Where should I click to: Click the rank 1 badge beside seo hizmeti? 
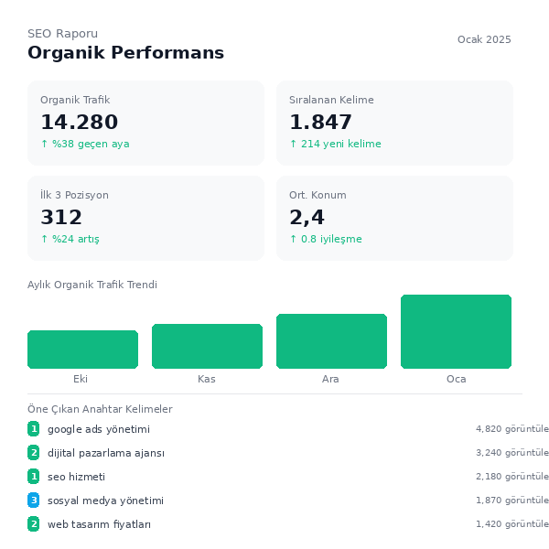click(33, 477)
